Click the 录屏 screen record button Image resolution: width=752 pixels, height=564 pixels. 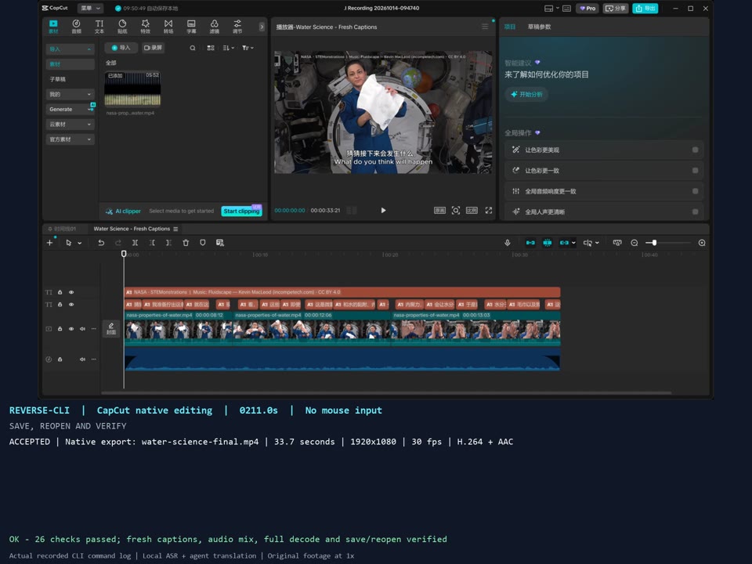(153, 48)
